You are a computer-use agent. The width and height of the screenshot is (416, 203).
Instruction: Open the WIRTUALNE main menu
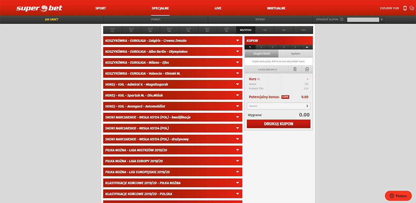click(x=276, y=8)
